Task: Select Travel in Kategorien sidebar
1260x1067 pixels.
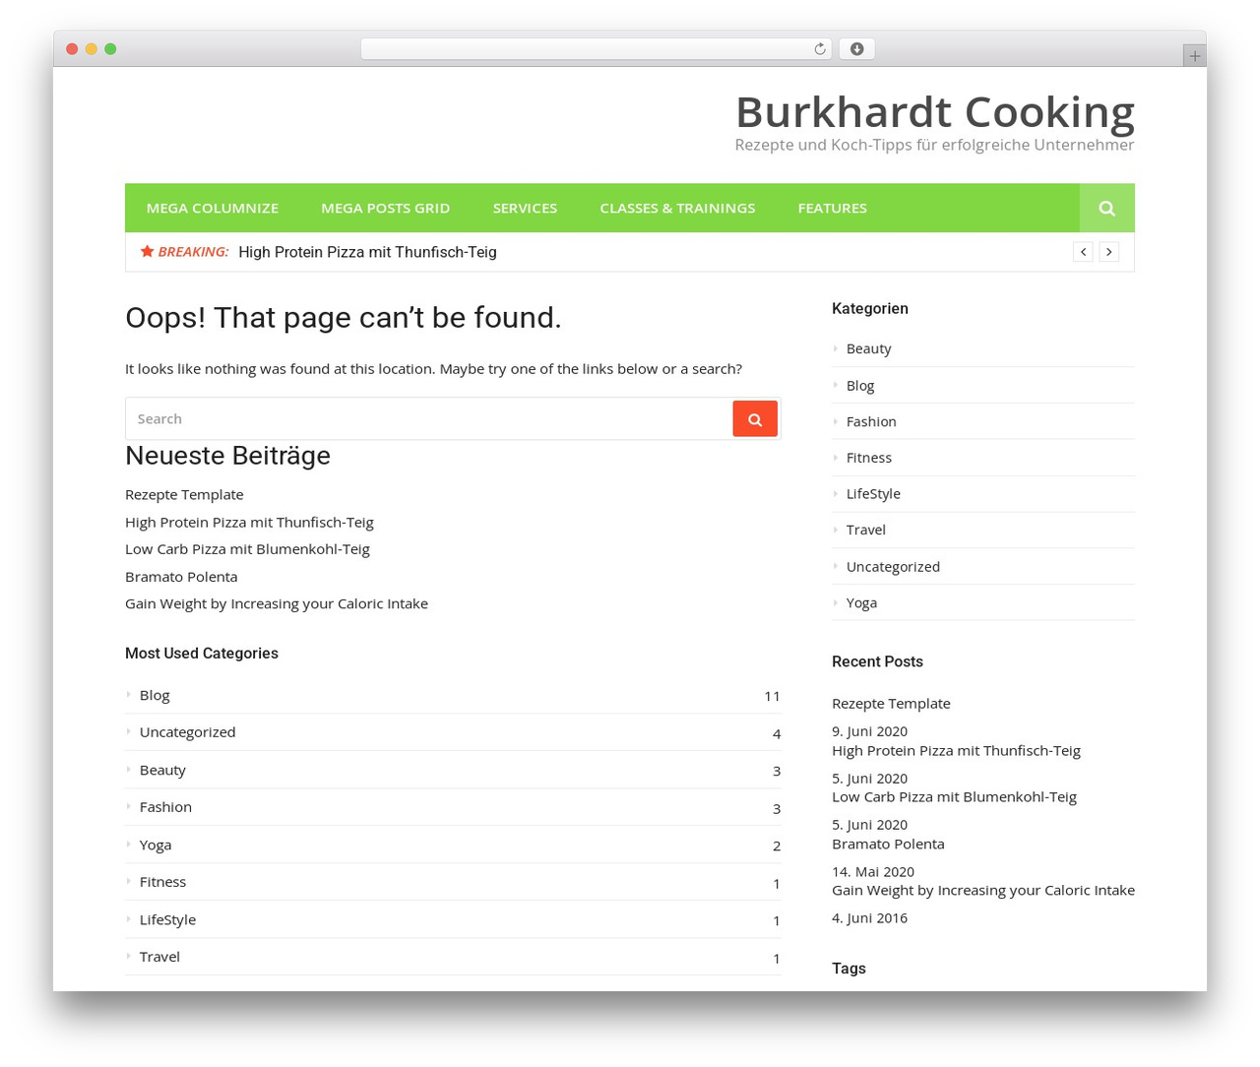Action: [x=865, y=530]
